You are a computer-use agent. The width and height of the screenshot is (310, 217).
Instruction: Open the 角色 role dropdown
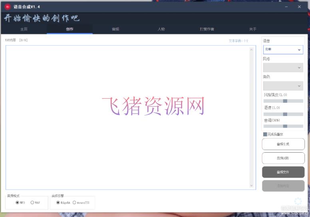(283, 86)
